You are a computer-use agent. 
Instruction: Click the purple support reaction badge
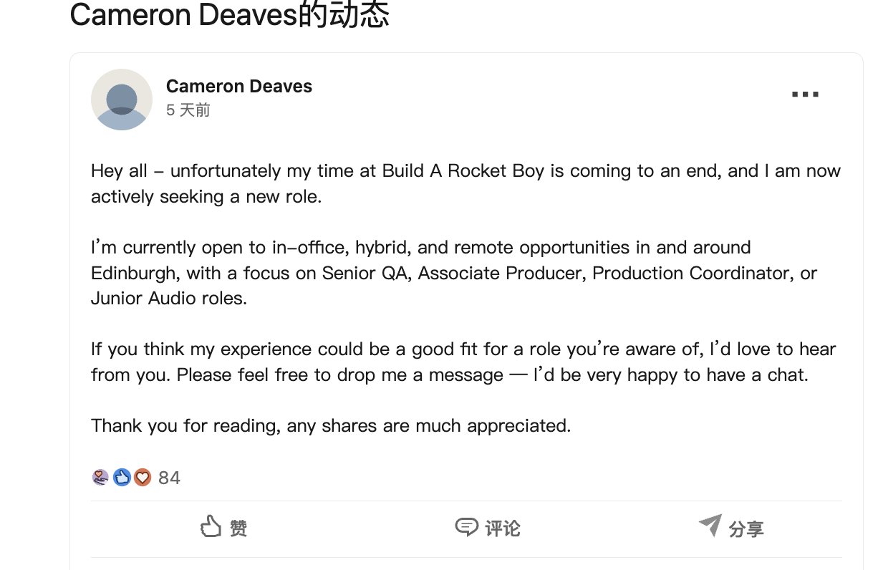pyautogui.click(x=101, y=477)
